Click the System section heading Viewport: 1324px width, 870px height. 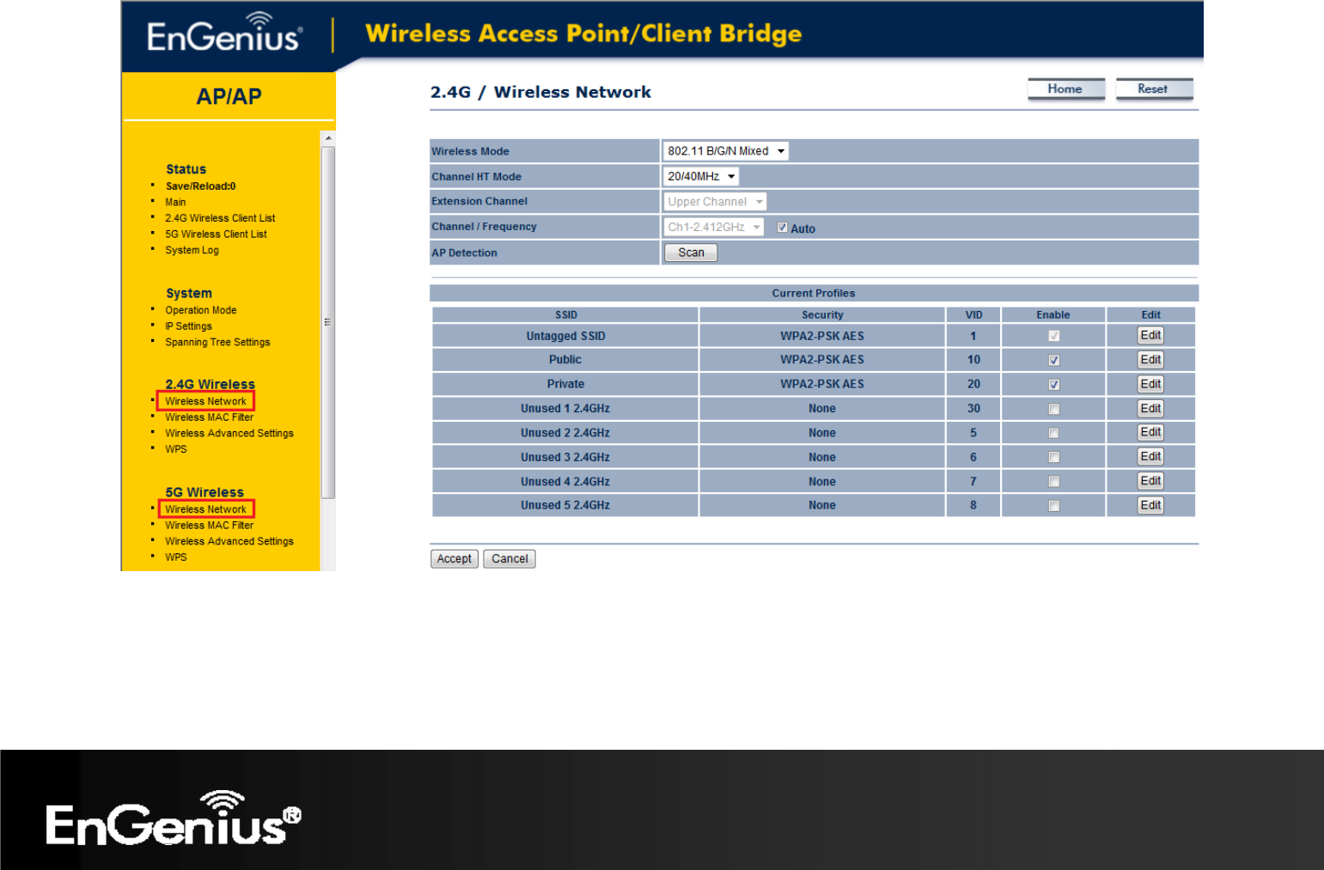pyautogui.click(x=188, y=293)
